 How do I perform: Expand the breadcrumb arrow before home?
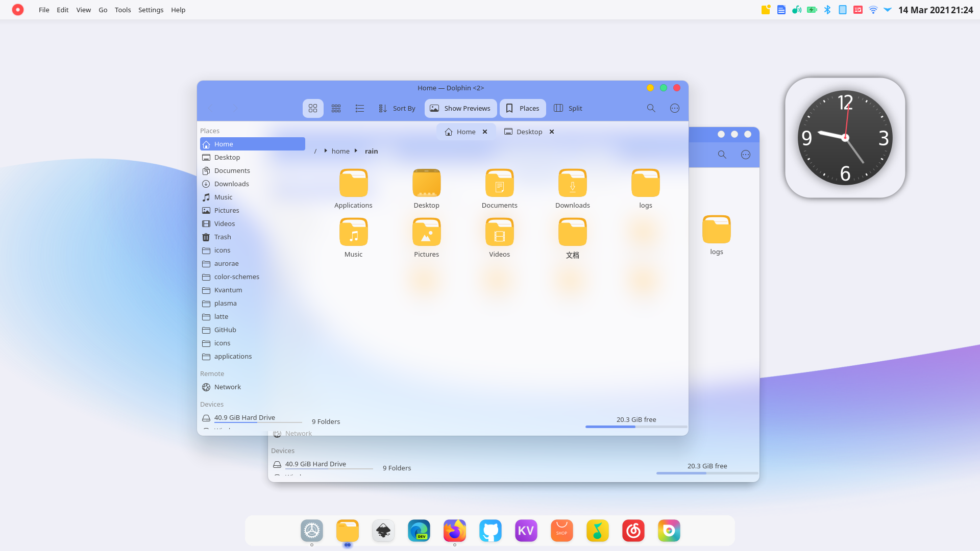(326, 151)
